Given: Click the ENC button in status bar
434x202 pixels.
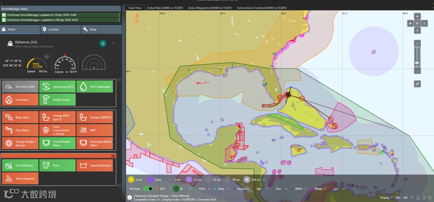Looking at the screenshot, I should click(x=398, y=197).
